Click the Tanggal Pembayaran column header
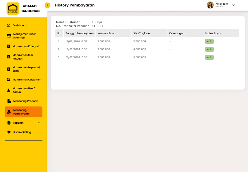 click(x=79, y=33)
